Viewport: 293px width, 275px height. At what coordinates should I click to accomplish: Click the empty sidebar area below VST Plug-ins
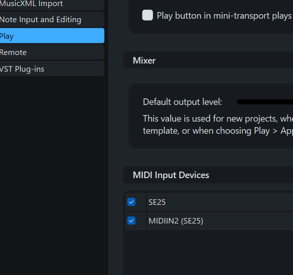pos(52,176)
